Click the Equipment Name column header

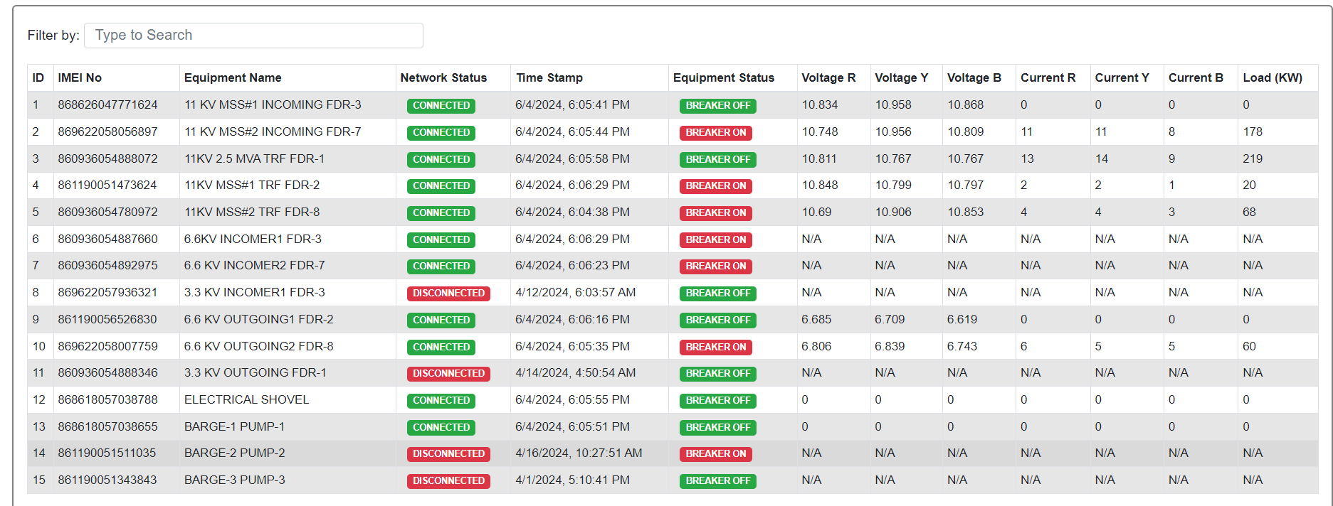pyautogui.click(x=233, y=78)
